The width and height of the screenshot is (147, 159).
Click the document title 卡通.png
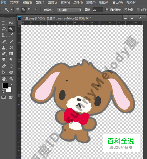28,18
